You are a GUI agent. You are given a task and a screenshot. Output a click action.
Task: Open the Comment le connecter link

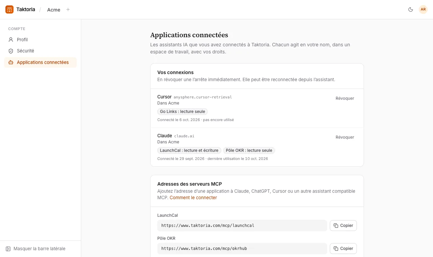pos(193,197)
